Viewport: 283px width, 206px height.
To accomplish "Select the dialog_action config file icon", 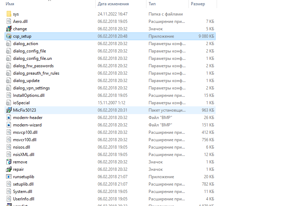I will click(9, 43).
